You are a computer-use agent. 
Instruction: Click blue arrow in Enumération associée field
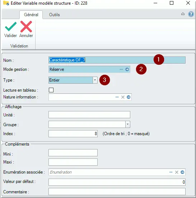[182, 172]
